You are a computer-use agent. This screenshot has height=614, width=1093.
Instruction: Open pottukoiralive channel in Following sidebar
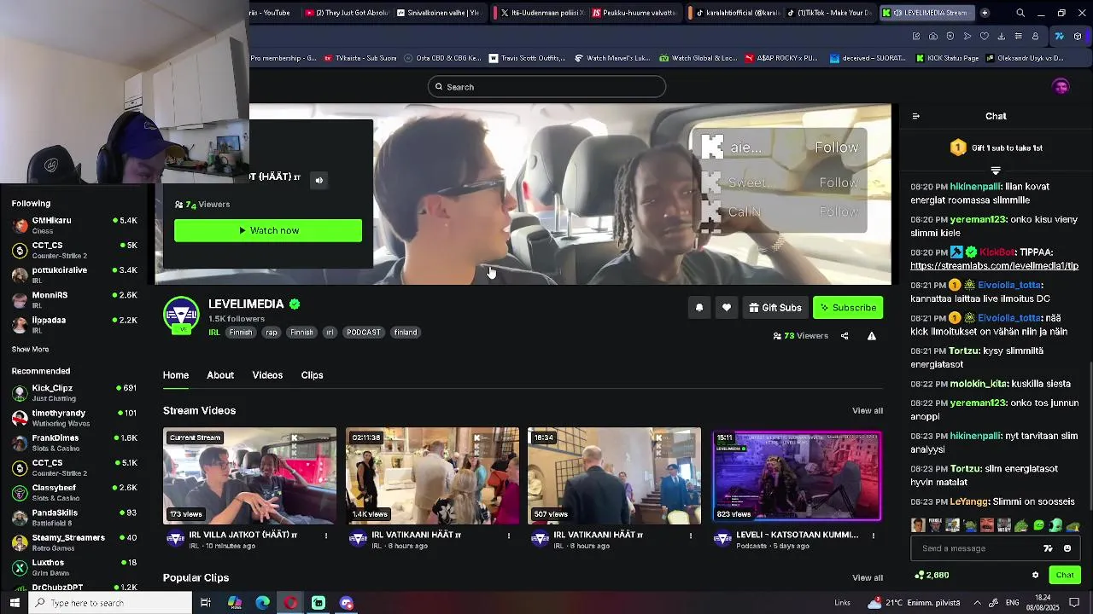pyautogui.click(x=74, y=275)
